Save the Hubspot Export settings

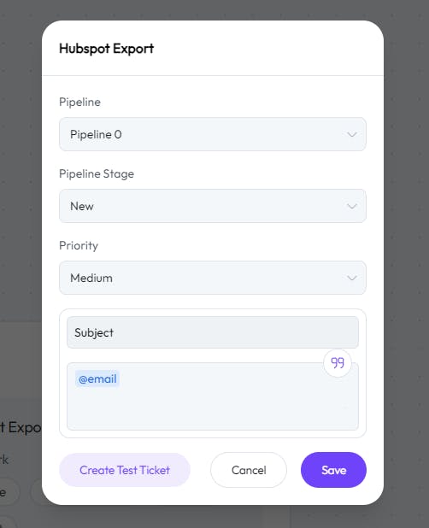click(x=333, y=470)
